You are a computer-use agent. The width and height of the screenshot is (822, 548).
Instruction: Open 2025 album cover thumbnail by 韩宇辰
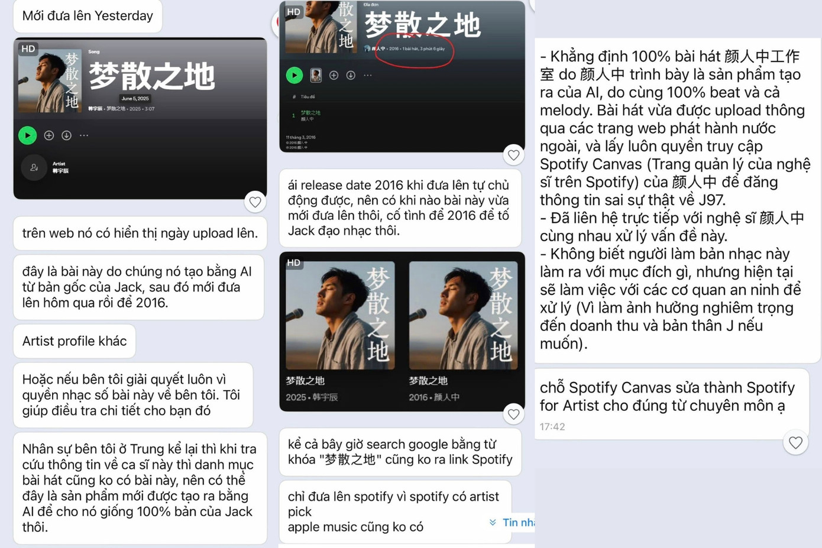pyautogui.click(x=340, y=315)
